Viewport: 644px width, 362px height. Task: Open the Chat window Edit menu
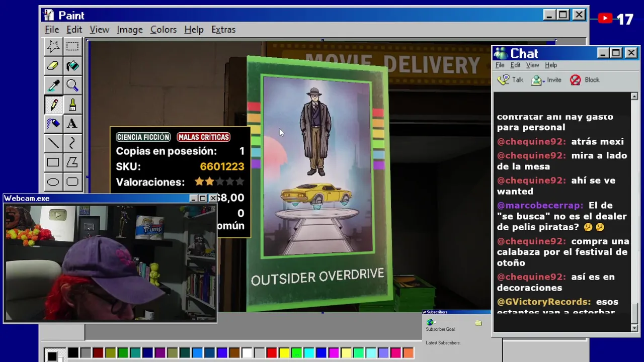pyautogui.click(x=515, y=65)
